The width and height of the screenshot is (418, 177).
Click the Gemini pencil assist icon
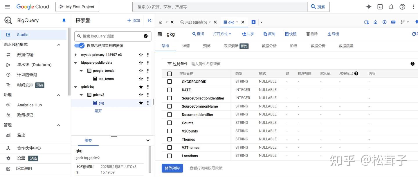tap(403, 22)
